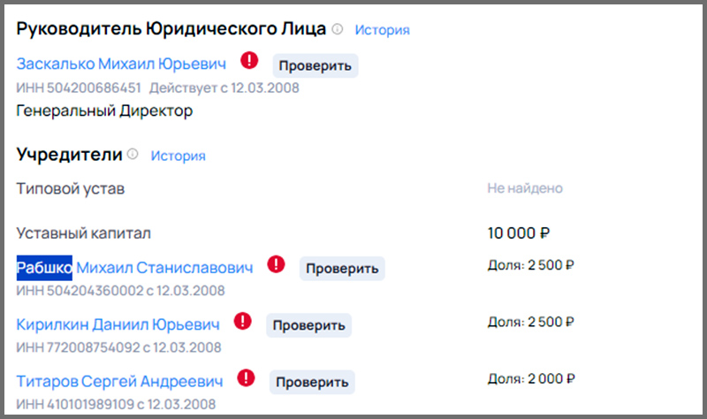Click warning icon beside Титаров Сергей Андреевич
The image size is (707, 419).
coord(246,378)
